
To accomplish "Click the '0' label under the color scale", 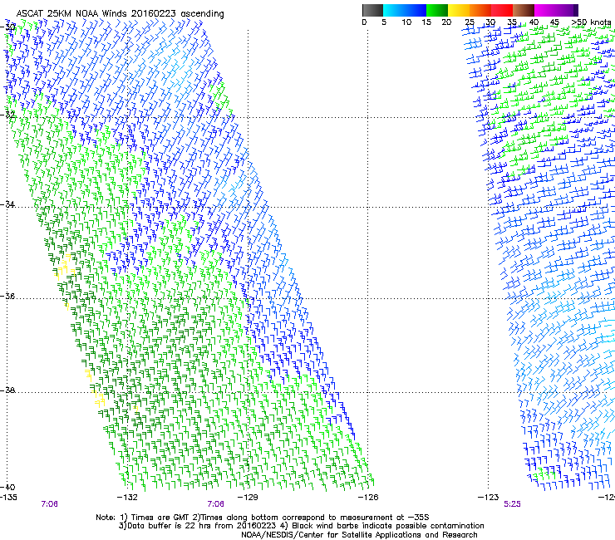I will click(364, 22).
